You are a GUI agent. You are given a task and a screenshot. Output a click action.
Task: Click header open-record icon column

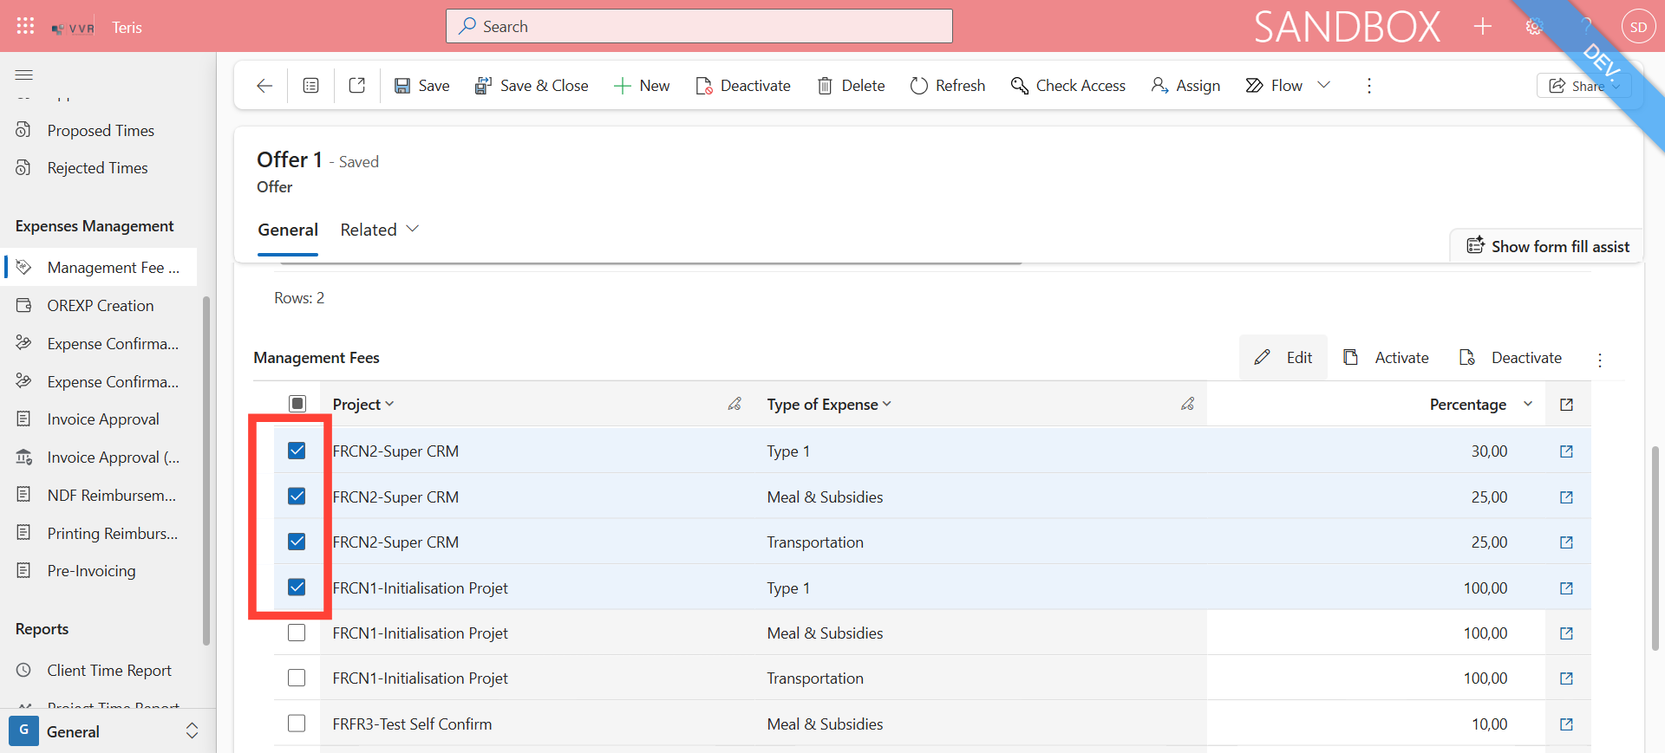tap(1566, 405)
